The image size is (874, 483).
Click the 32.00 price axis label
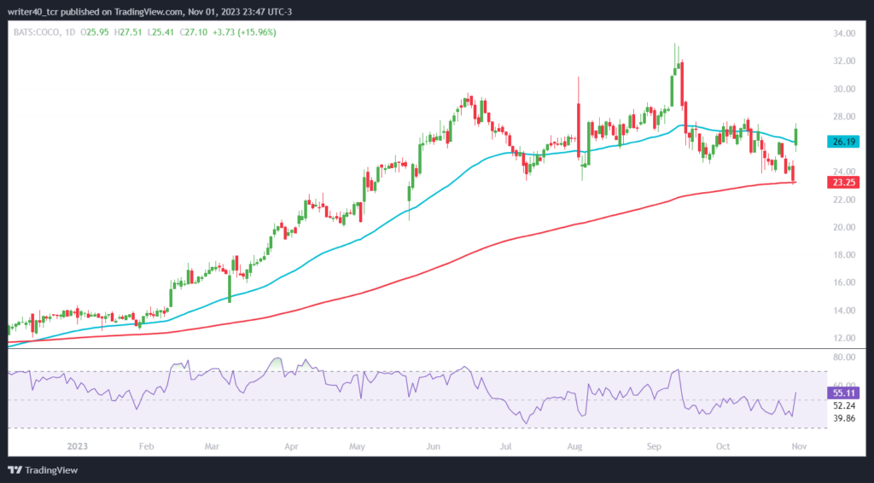pyautogui.click(x=844, y=61)
